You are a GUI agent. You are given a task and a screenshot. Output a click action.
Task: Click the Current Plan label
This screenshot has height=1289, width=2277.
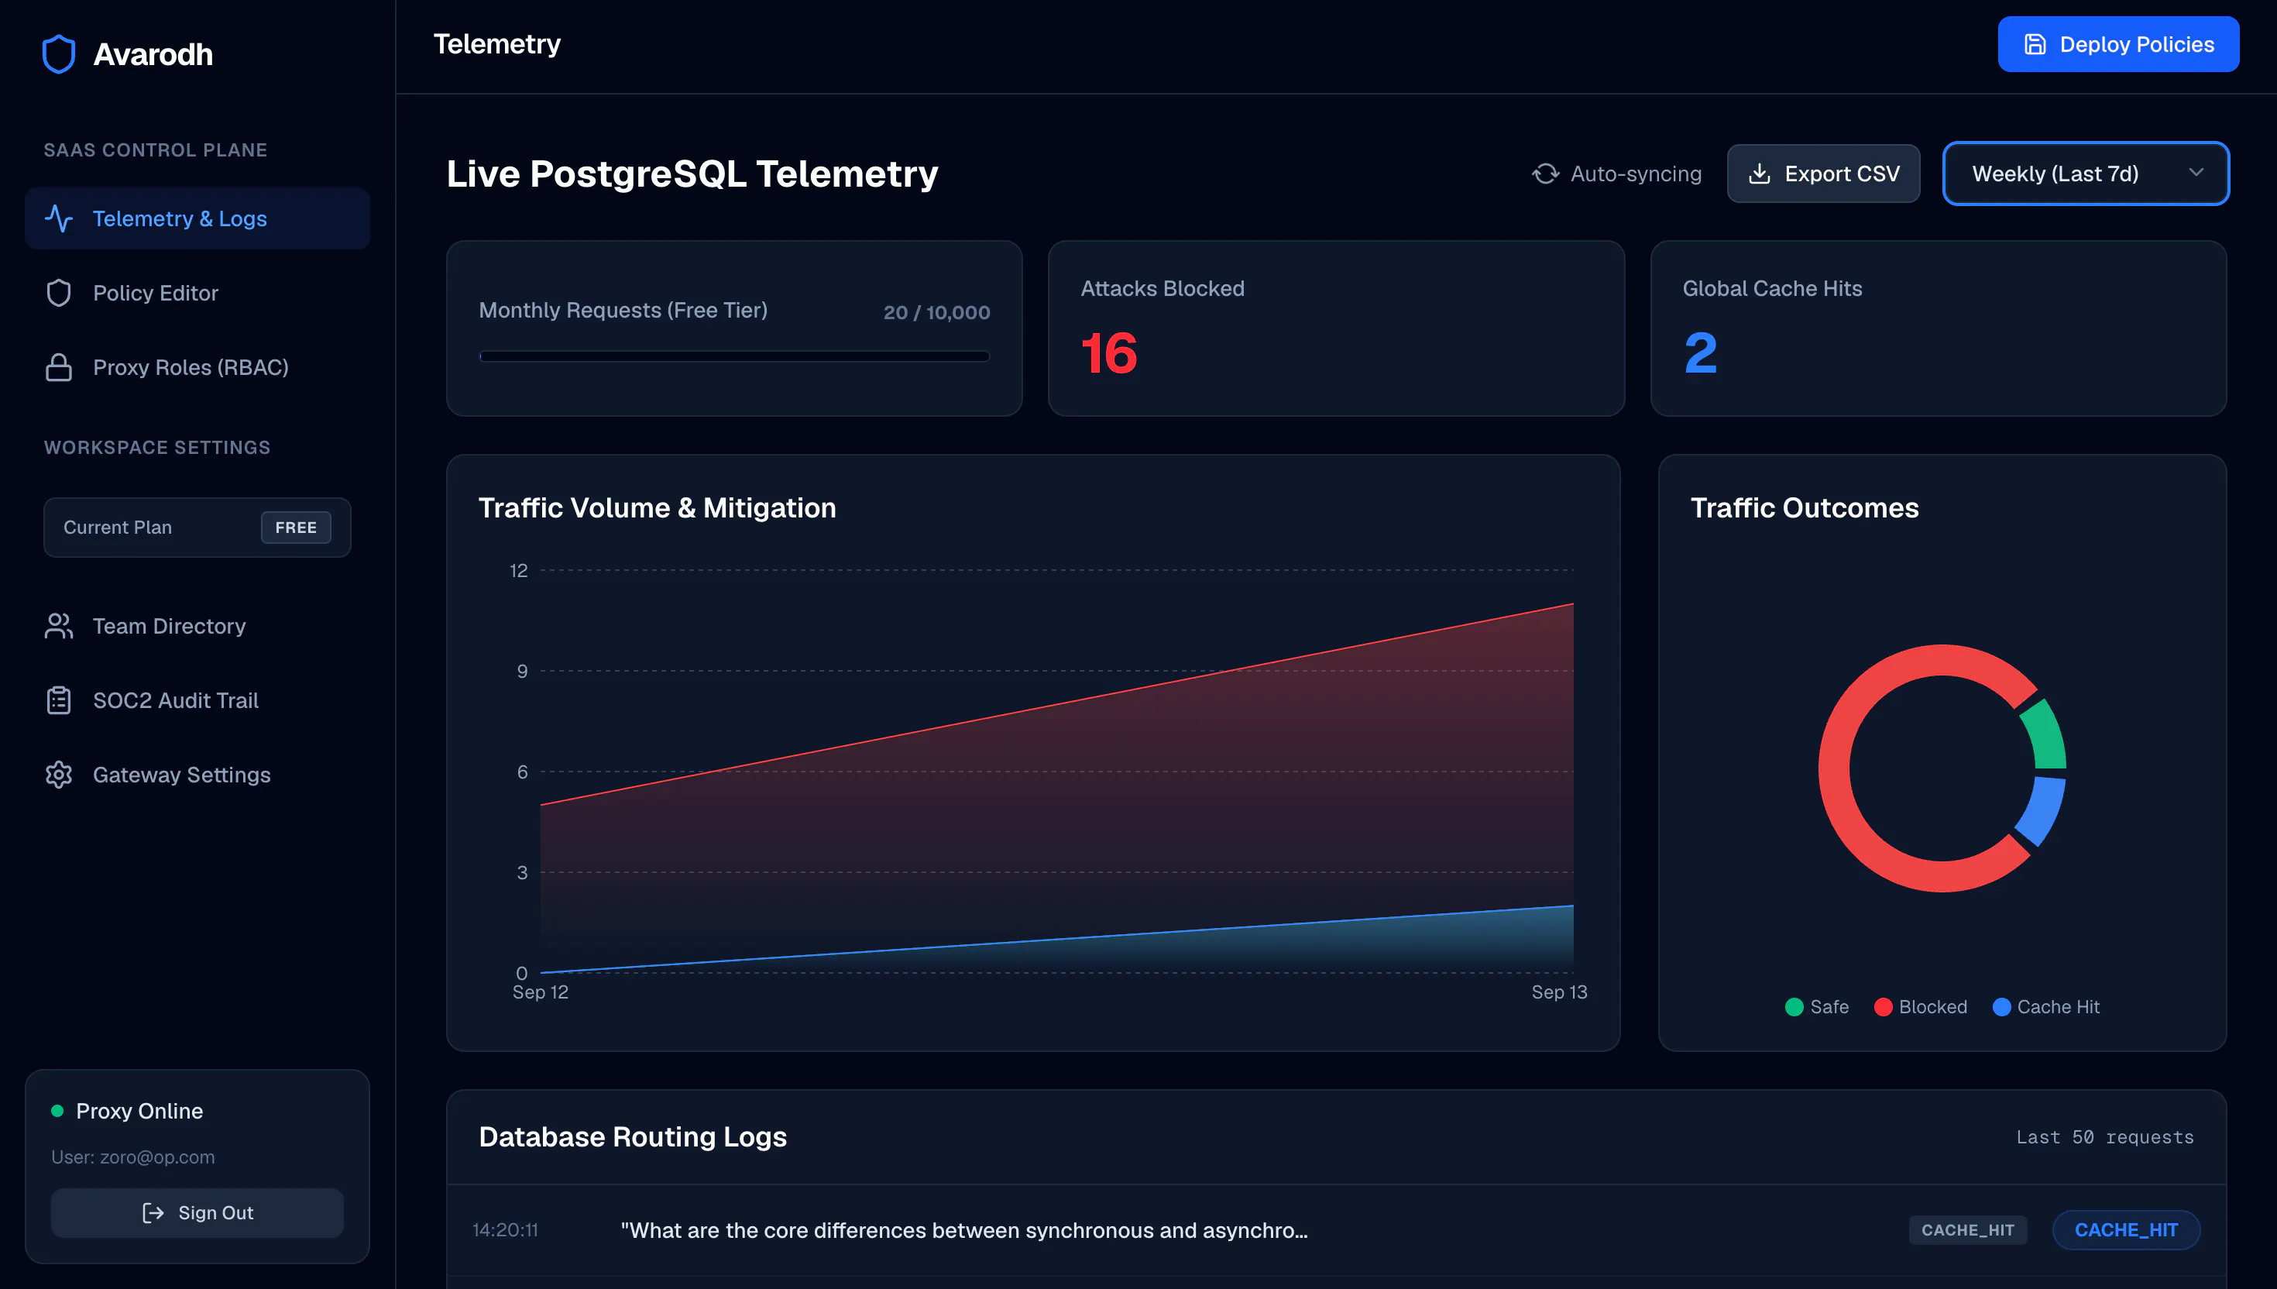(118, 527)
